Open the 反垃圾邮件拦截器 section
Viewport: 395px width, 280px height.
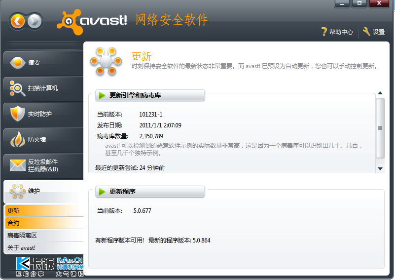coord(43,165)
